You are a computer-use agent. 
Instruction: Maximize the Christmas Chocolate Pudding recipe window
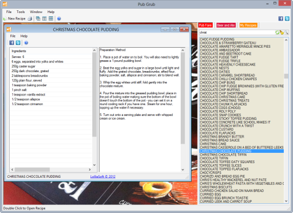175,29
